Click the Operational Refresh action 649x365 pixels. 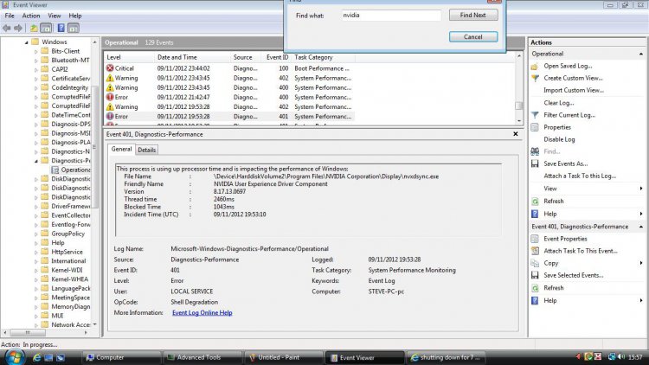pos(554,202)
